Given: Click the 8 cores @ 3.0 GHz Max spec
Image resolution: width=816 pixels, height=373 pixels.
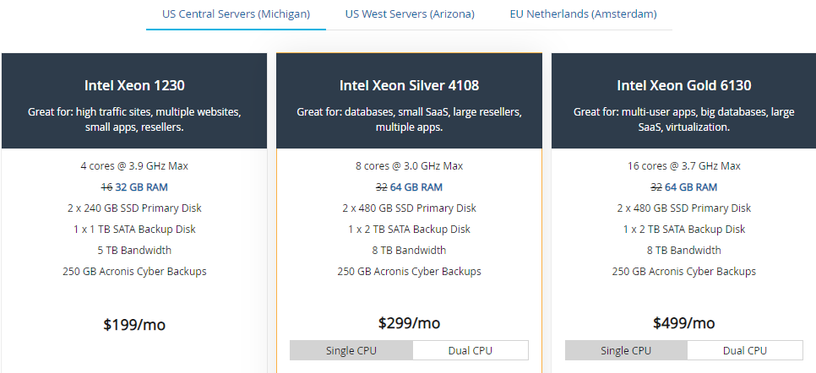Looking at the screenshot, I should click(409, 166).
